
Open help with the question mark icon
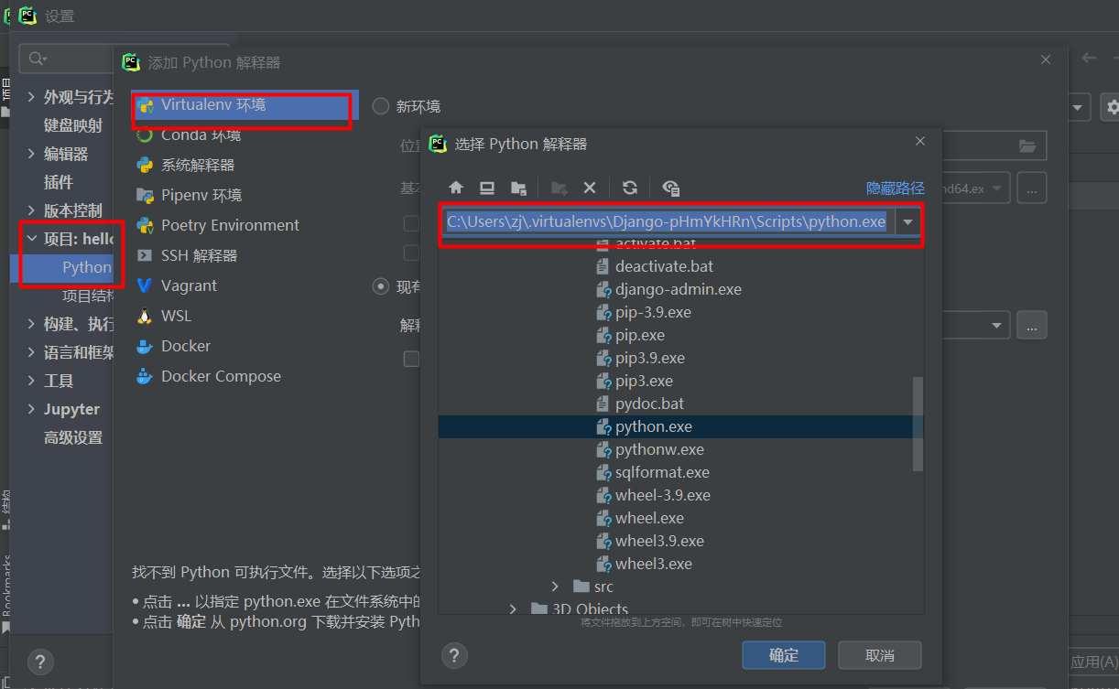(x=454, y=655)
